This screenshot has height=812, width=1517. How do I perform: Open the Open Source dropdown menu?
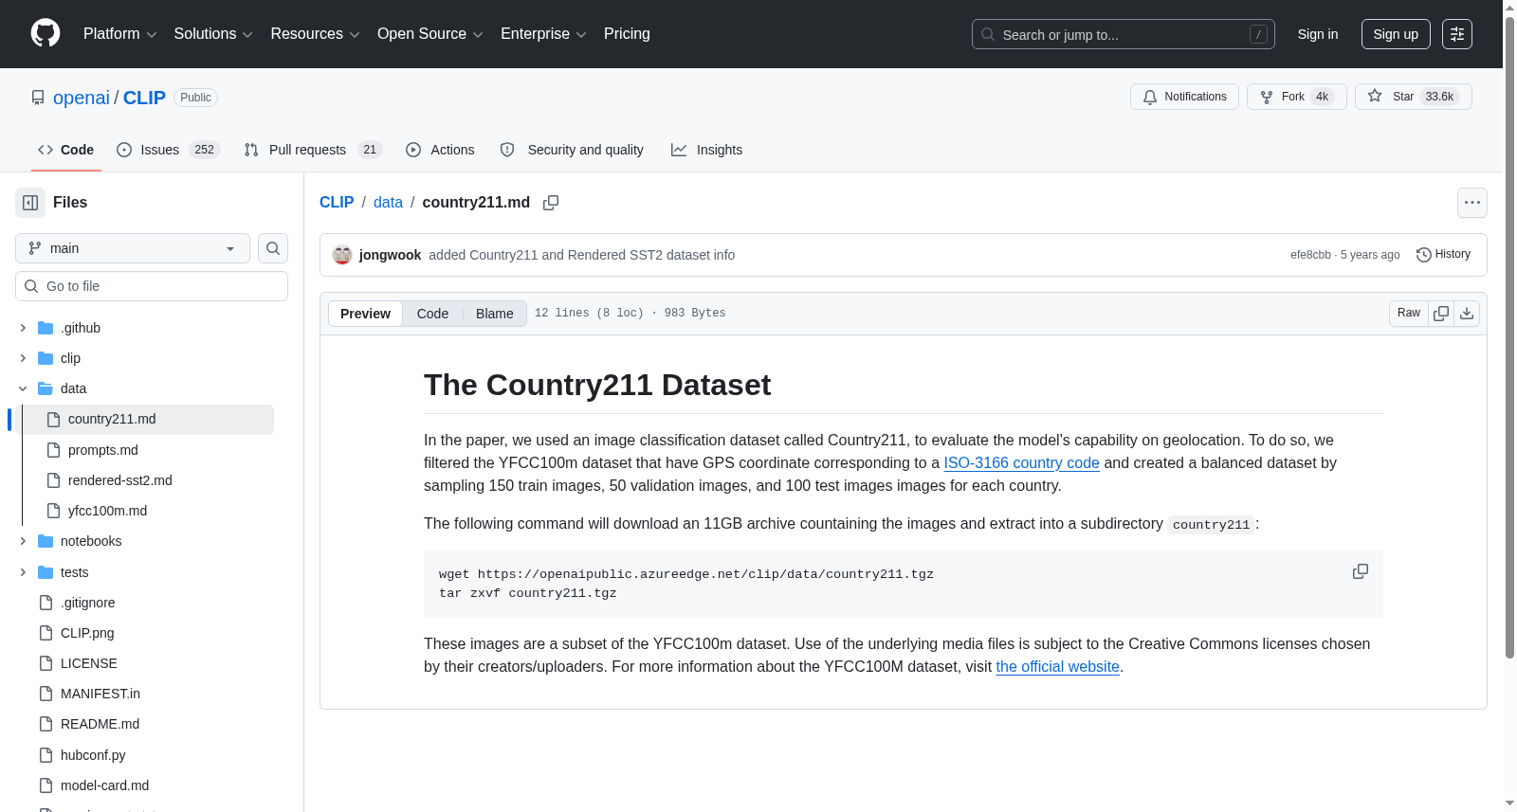430,34
